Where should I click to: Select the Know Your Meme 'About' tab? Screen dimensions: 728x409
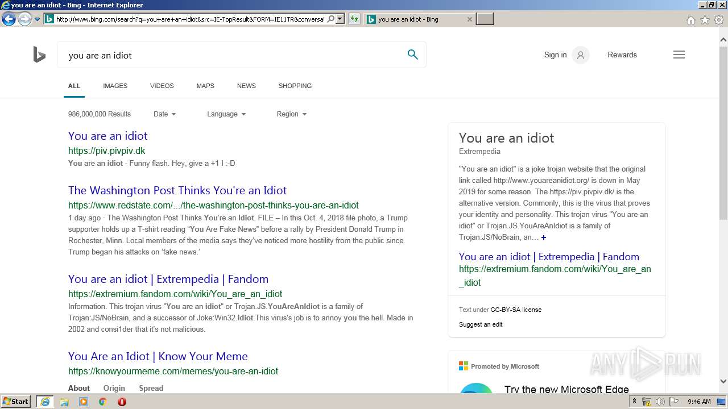point(79,389)
